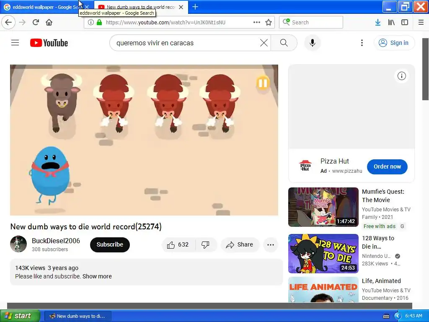This screenshot has height=322, width=429.
Task: Run YouTube search with magnifier button
Action: 284,43
